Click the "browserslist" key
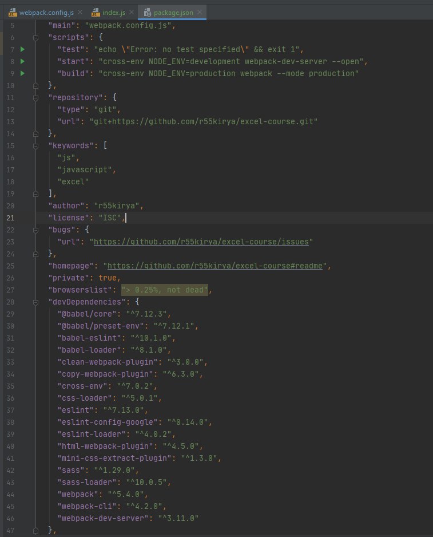 coord(80,290)
